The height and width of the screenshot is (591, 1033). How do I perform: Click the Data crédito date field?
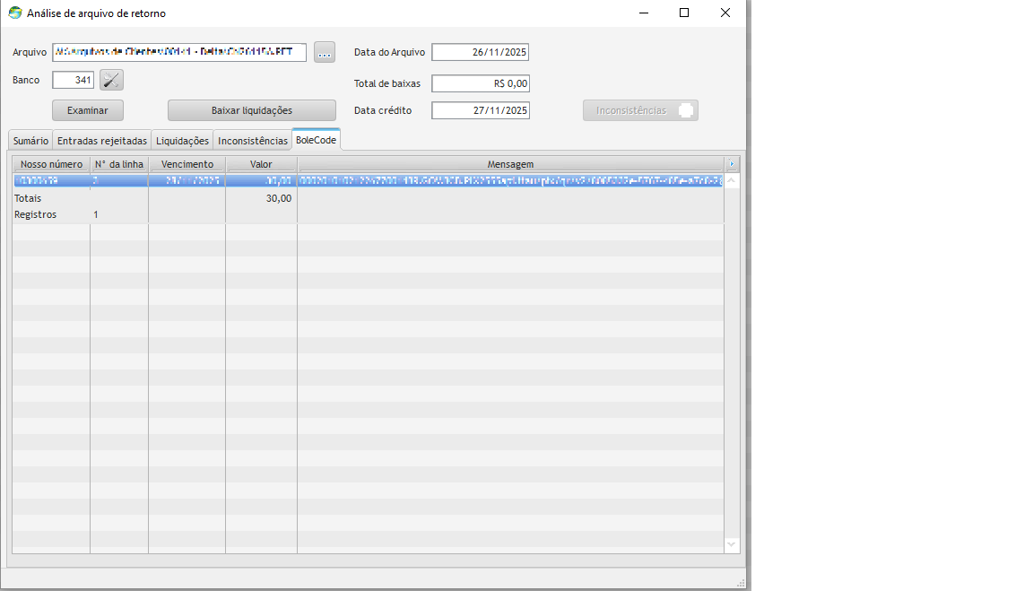pos(480,110)
